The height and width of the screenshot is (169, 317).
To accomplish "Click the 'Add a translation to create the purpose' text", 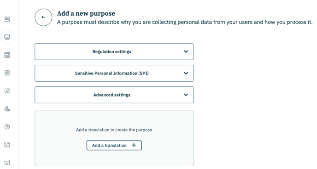I will [x=114, y=130].
